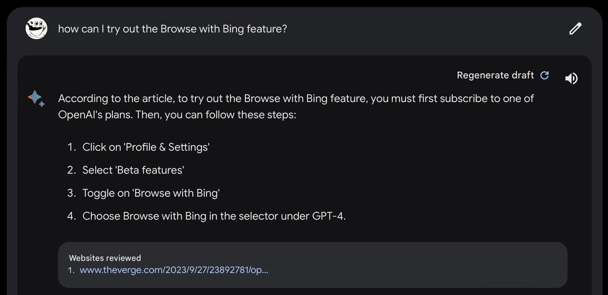
Task: Click the "Toggle on 'Browse with Bing'" step
Action: coord(151,193)
